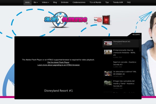Expand the Videos » menu

45,2
